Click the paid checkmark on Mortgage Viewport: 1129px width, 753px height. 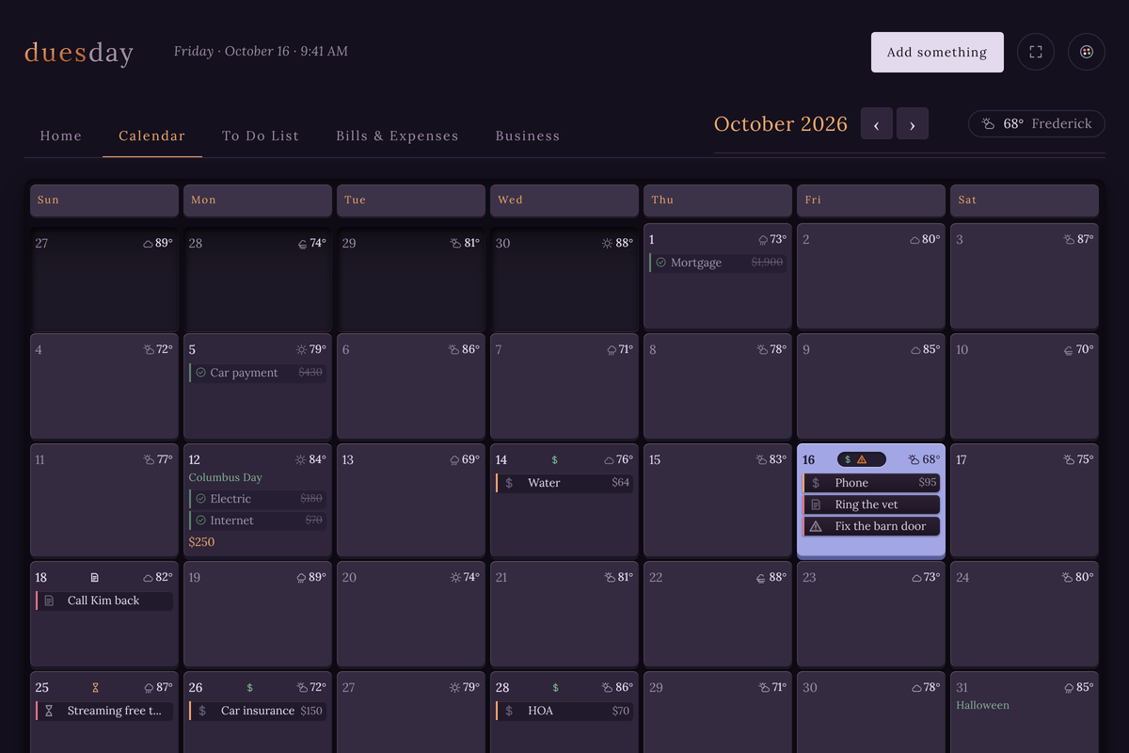661,263
